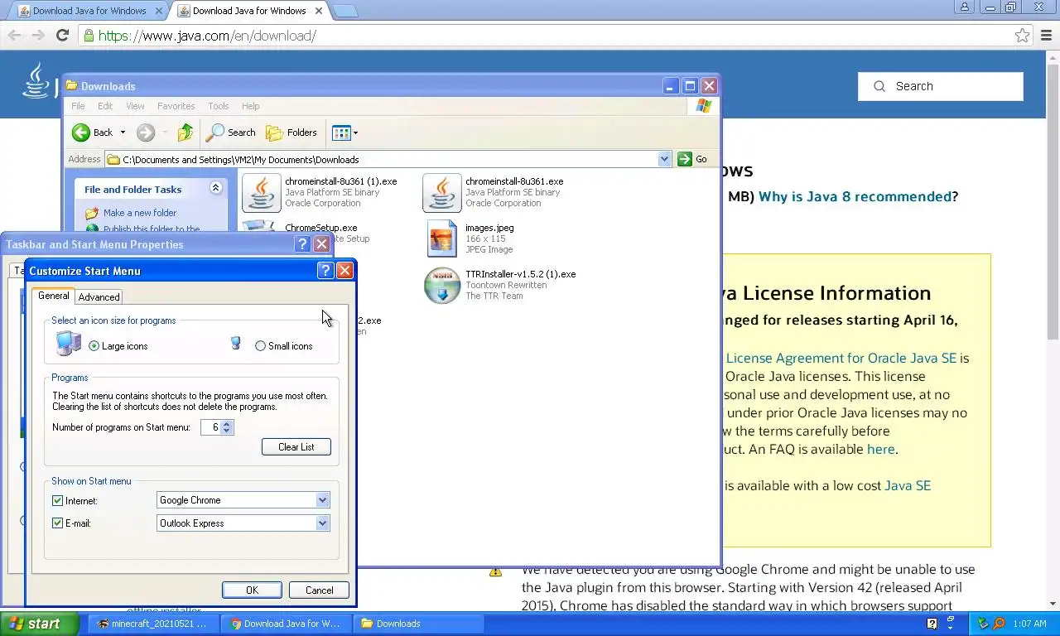Click the orange magnifier tray icon
The image size is (1060, 636).
[x=999, y=624]
